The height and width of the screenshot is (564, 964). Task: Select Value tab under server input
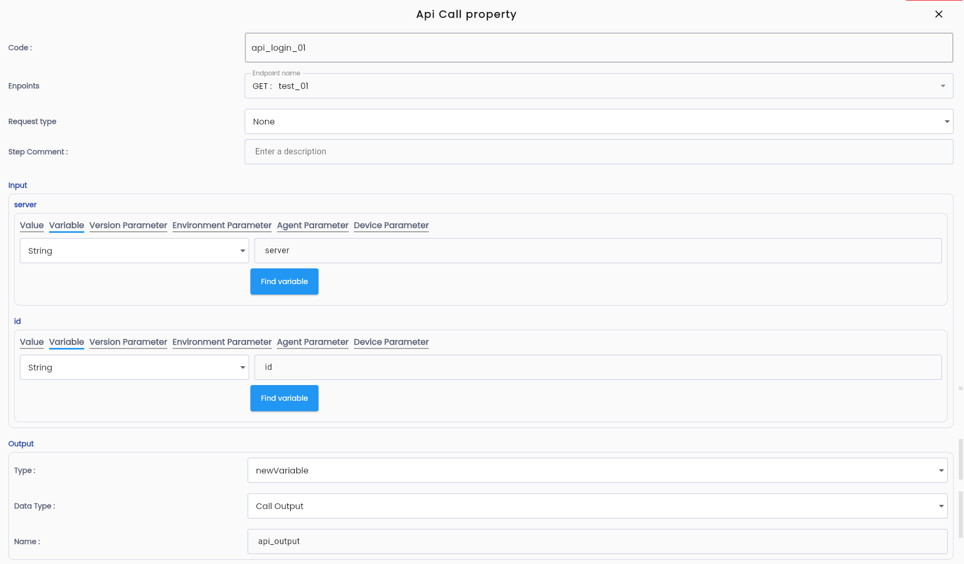(x=32, y=225)
